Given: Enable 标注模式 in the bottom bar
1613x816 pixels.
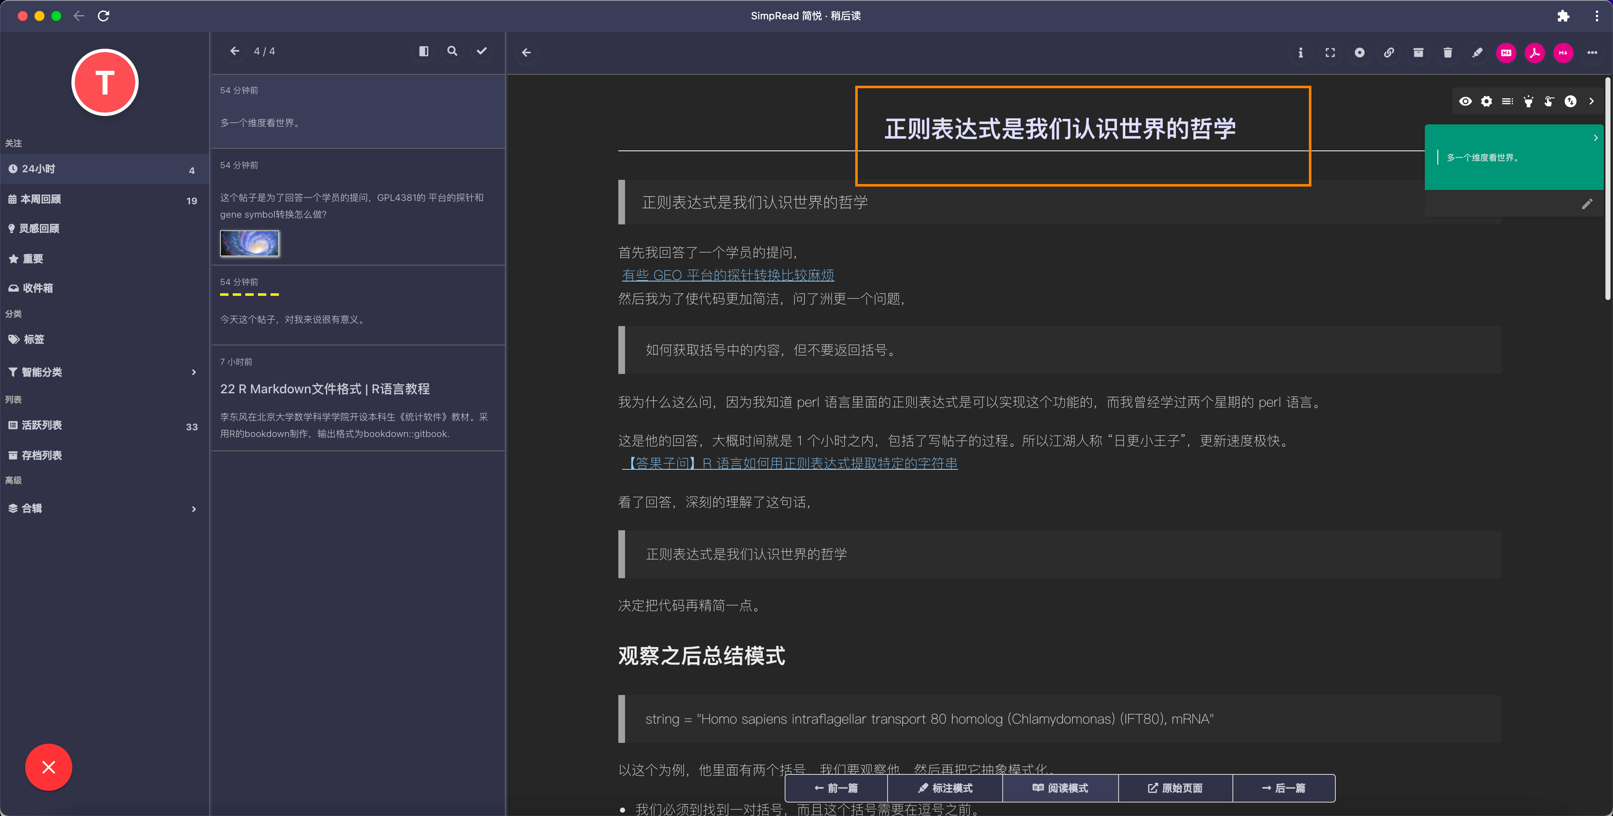Looking at the screenshot, I should point(946,788).
